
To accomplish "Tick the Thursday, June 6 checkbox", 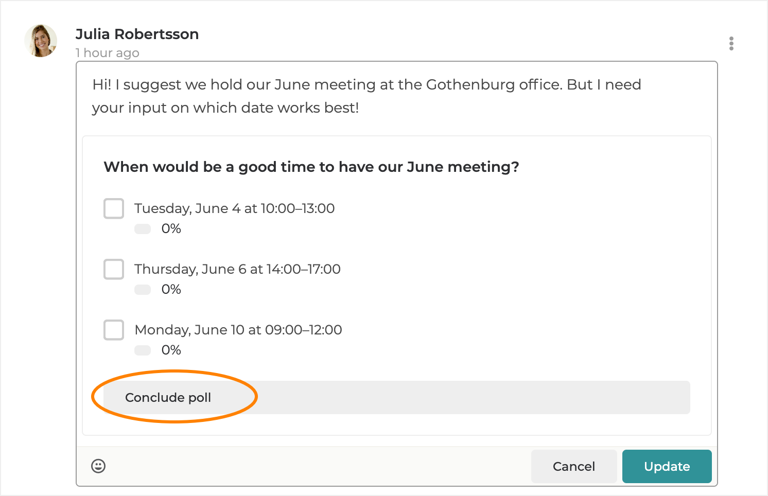I will point(114,269).
